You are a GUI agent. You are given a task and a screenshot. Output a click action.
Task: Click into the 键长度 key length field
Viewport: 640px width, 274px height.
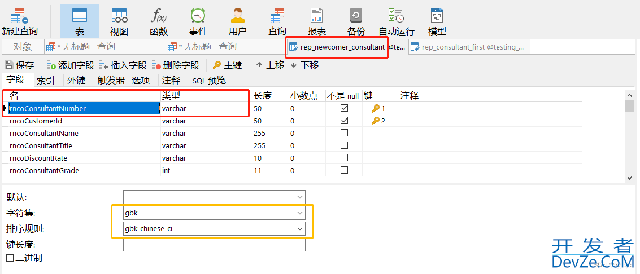coord(214,245)
